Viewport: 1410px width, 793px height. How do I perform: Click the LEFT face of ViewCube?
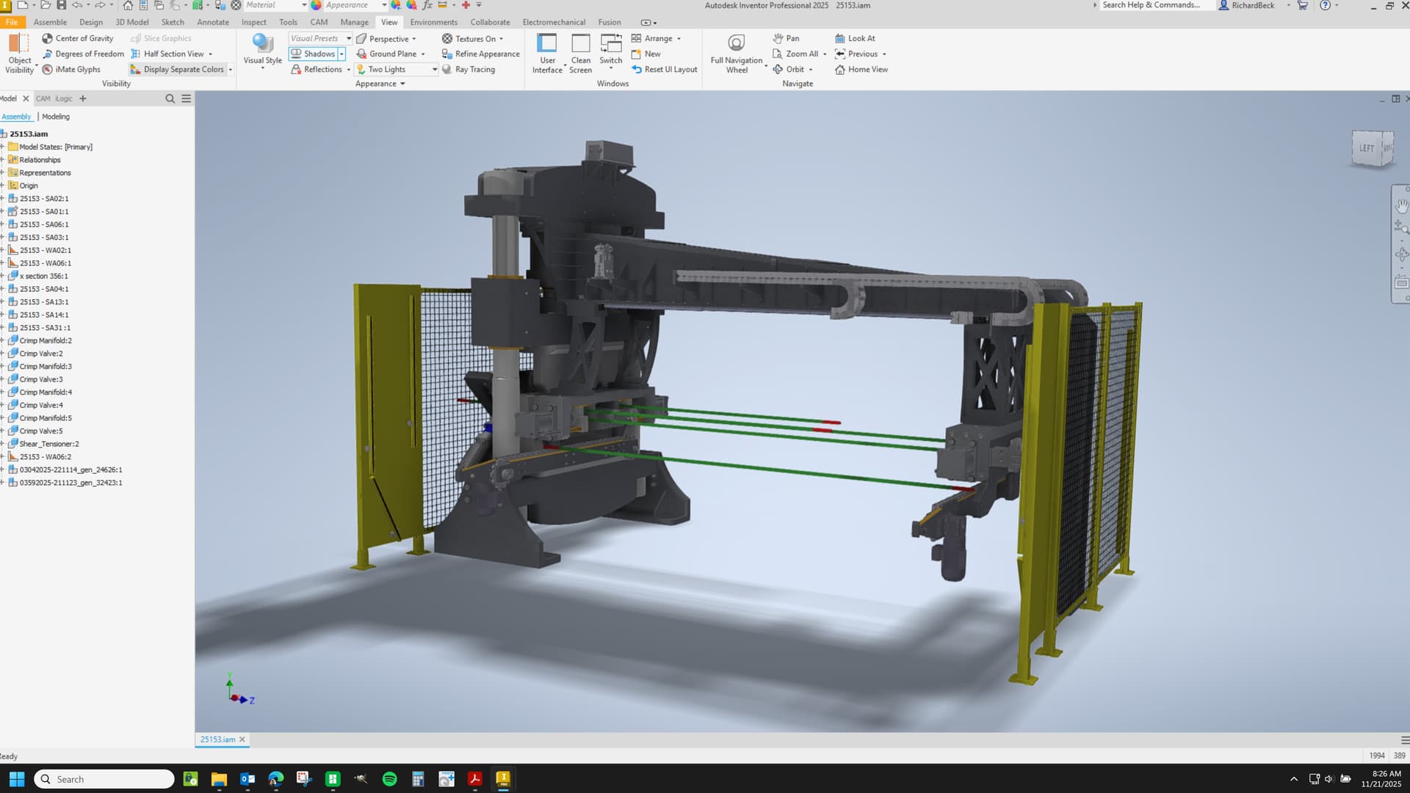coord(1366,148)
